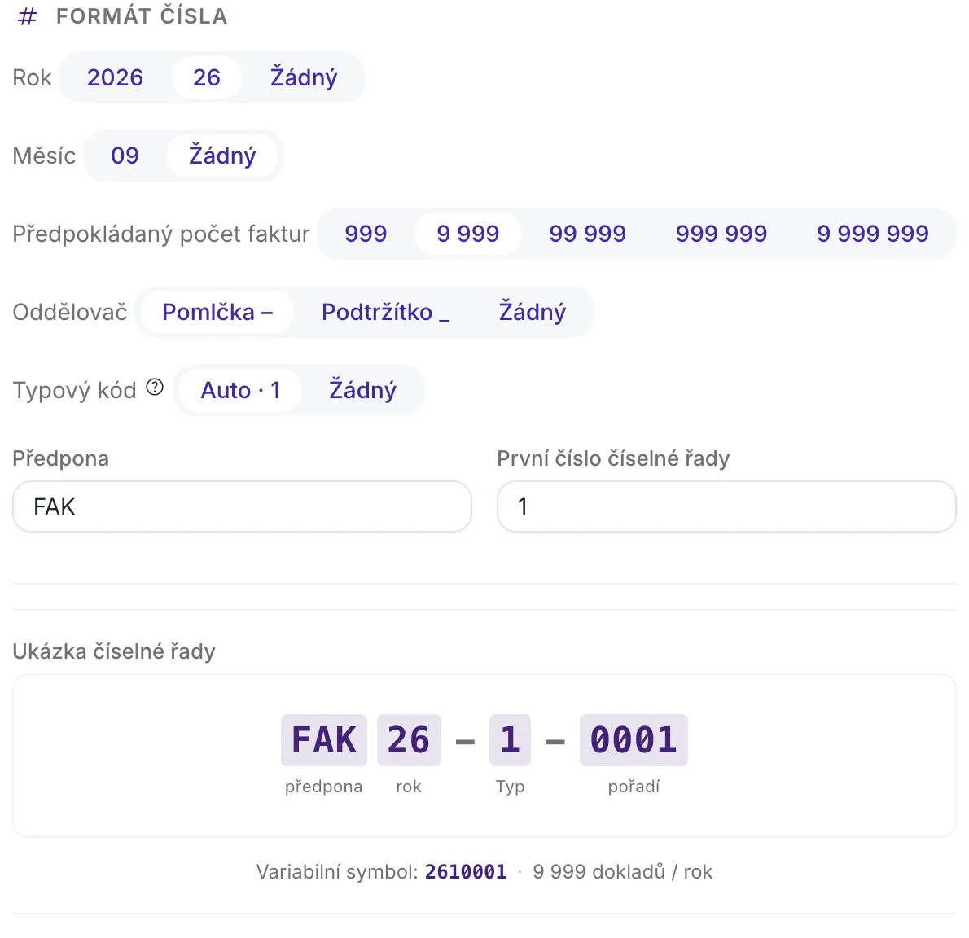
Task: Set expected invoice count to 9 999 999
Action: 873,234
